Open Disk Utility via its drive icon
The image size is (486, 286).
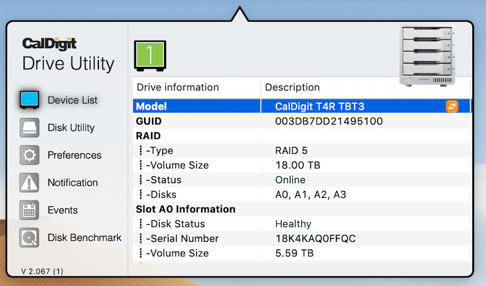pos(29,128)
